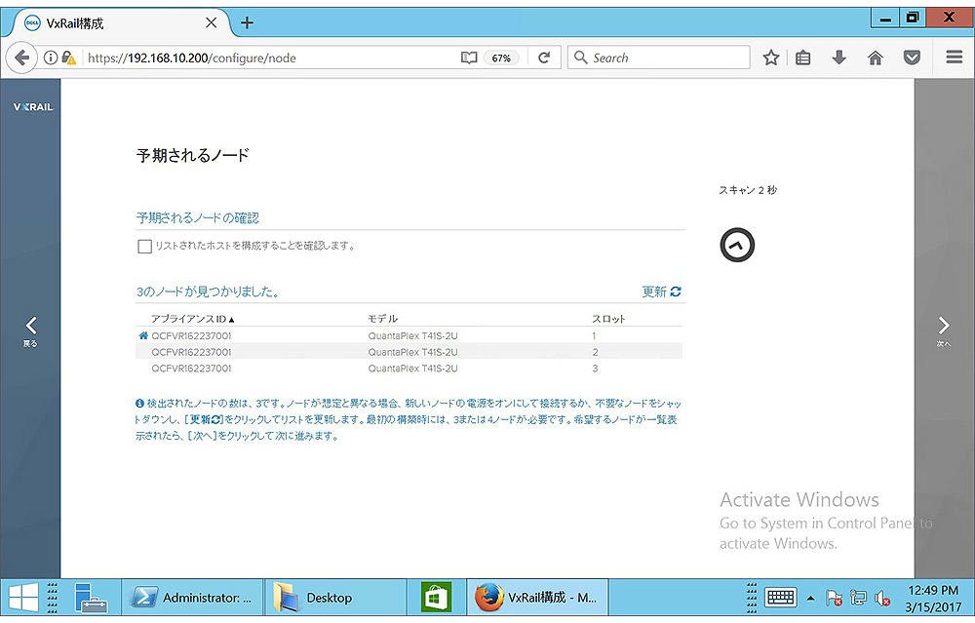975x623 pixels.
Task: Check the box to confirm listed hosts
Action: tap(144, 247)
